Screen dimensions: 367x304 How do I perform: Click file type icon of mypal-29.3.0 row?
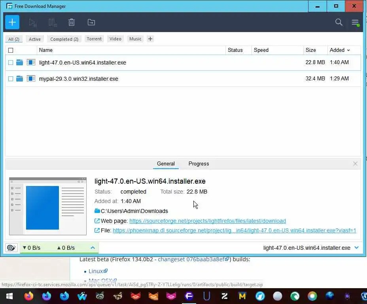click(x=31, y=78)
